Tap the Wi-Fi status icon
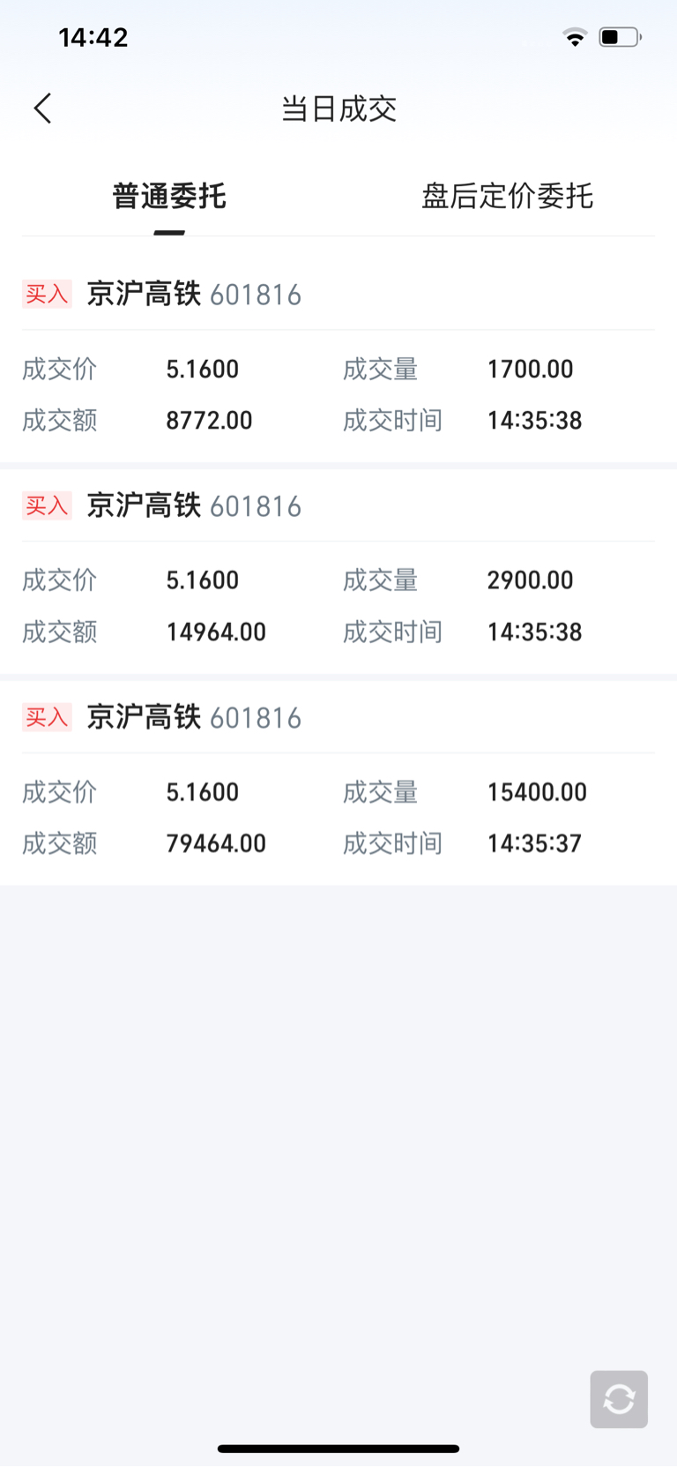677x1467 pixels. click(575, 37)
